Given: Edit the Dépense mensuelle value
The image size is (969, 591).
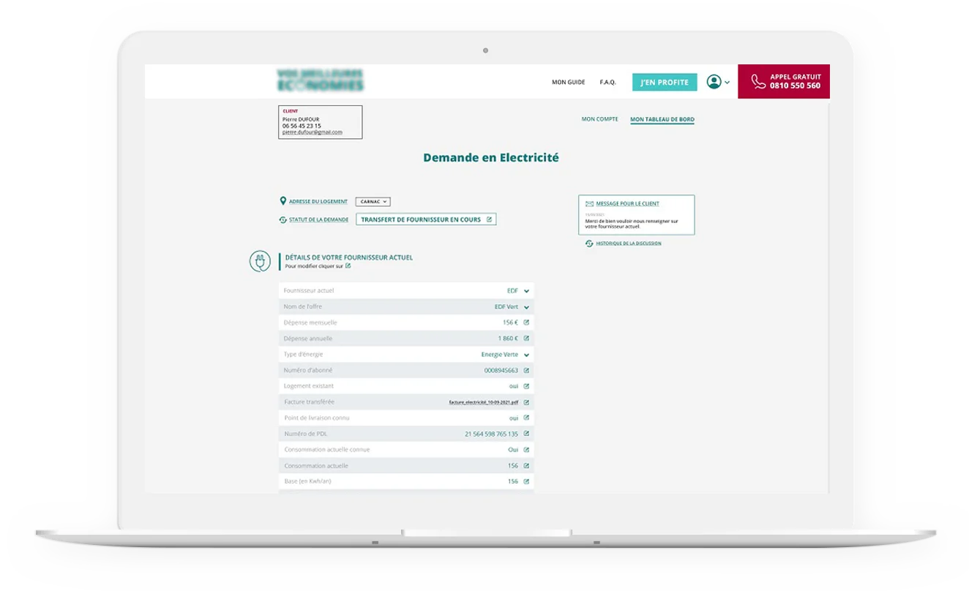Looking at the screenshot, I should pos(526,323).
